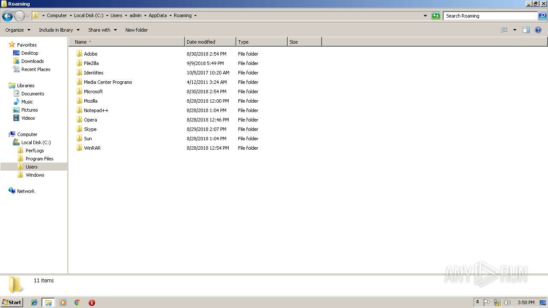Open Downloads in Favorites
Viewport: 548px width, 308px height.
[x=33, y=61]
